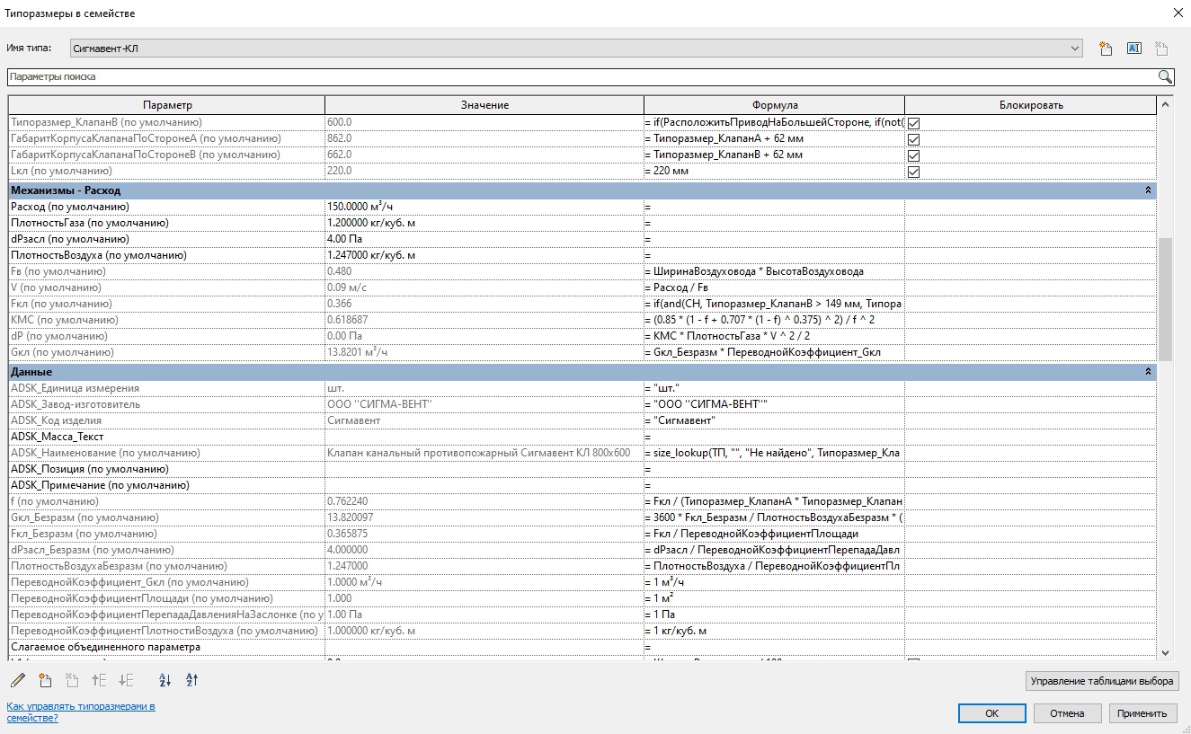Toggle the lock checkbox for ГабаритКорпусаКлапанаПоСторонеА
This screenshot has height=734, width=1191.
[914, 139]
